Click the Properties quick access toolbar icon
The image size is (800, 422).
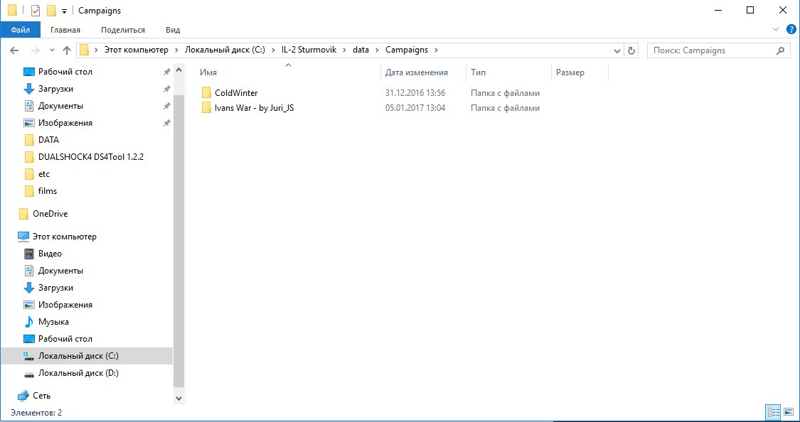[x=36, y=11]
